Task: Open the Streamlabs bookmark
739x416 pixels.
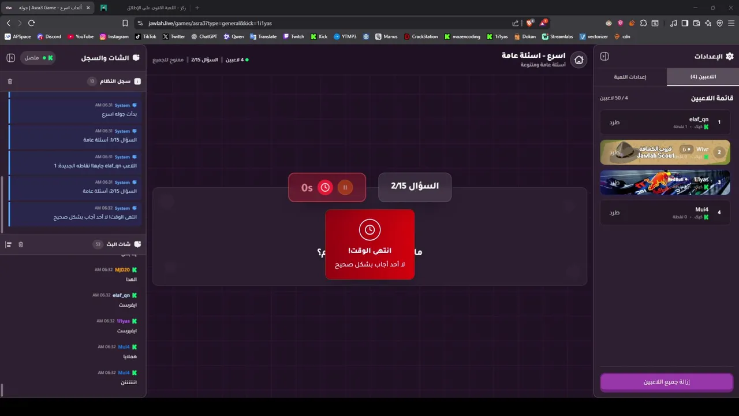Action: click(557, 36)
